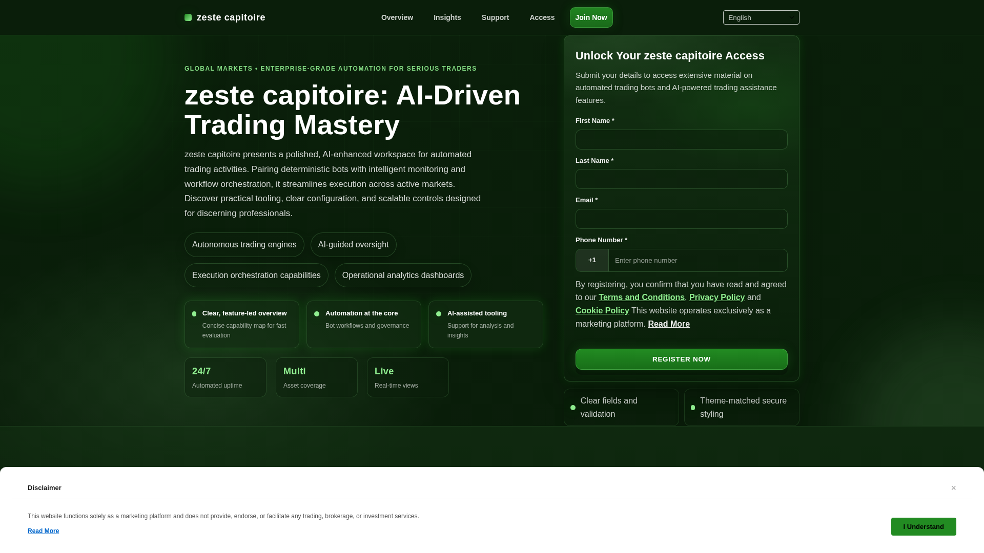Click the Multi Asset coverage stat
The image size is (984, 553).
(317, 377)
